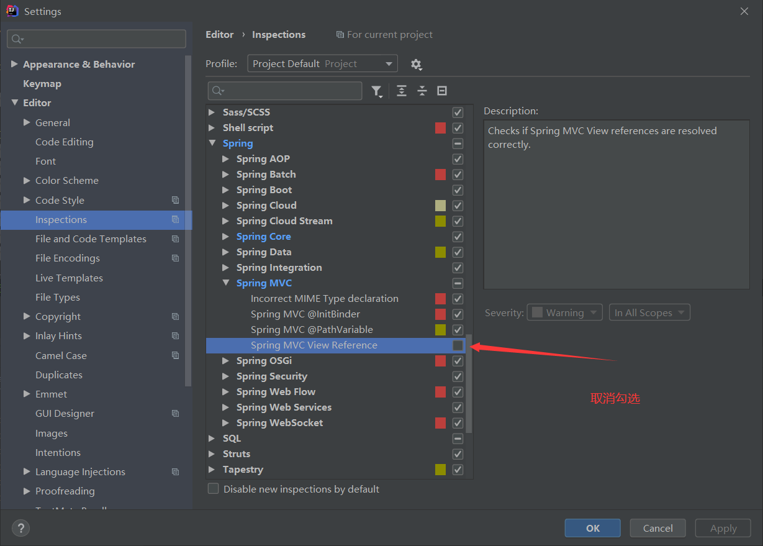Viewport: 763px width, 546px height.
Task: Click the project-level icon beside Code Style
Action: click(x=175, y=200)
